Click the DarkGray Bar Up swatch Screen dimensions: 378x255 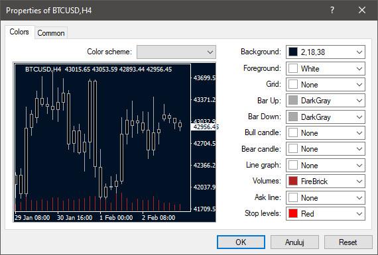293,100
